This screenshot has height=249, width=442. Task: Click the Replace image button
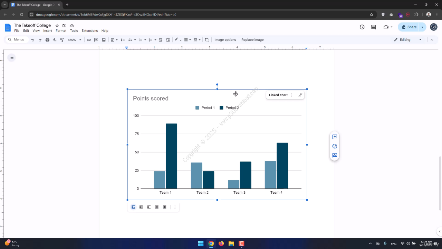point(252,40)
